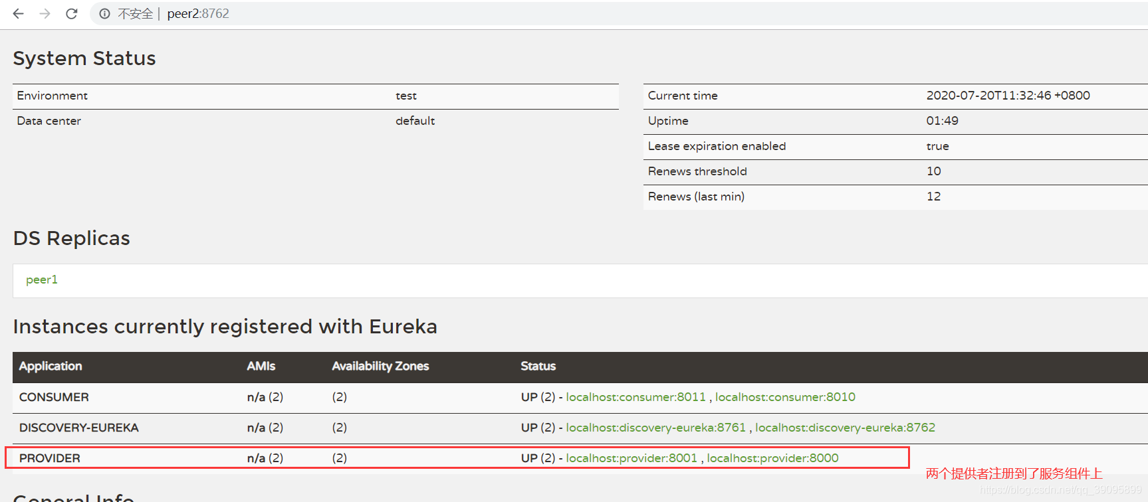Open localhost:discovery-eureka:8762 link
Image resolution: width=1148 pixels, height=502 pixels.
click(845, 428)
